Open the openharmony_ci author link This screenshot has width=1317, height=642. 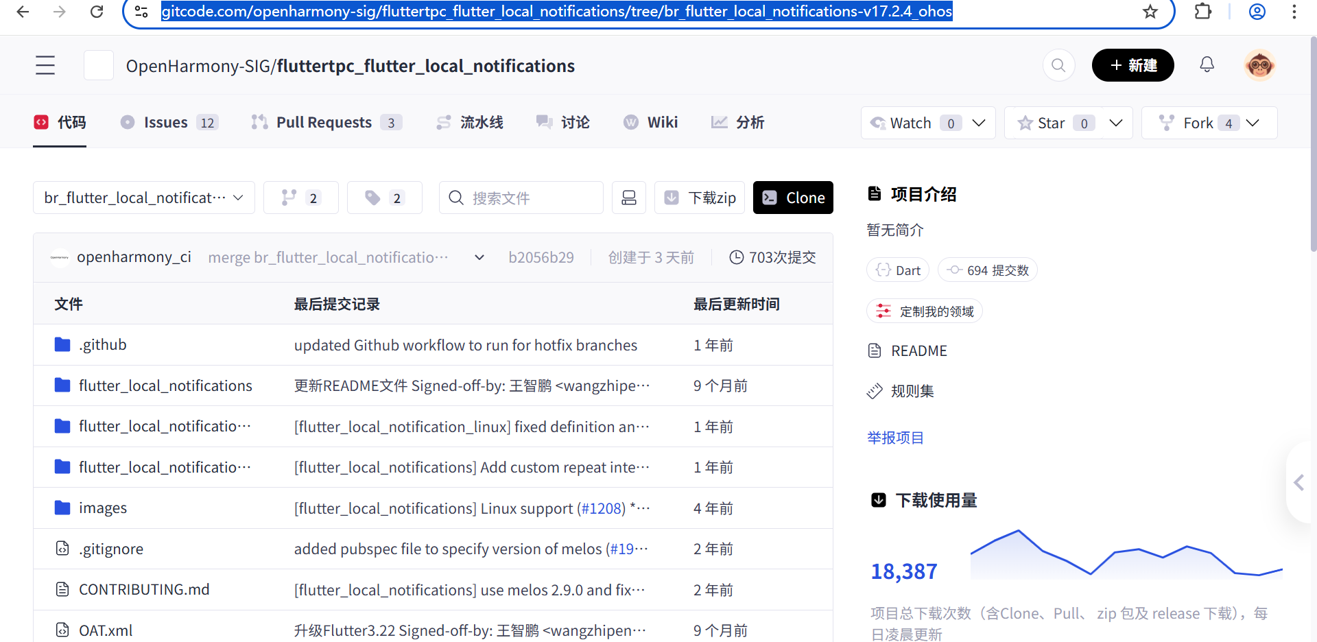pyautogui.click(x=134, y=257)
